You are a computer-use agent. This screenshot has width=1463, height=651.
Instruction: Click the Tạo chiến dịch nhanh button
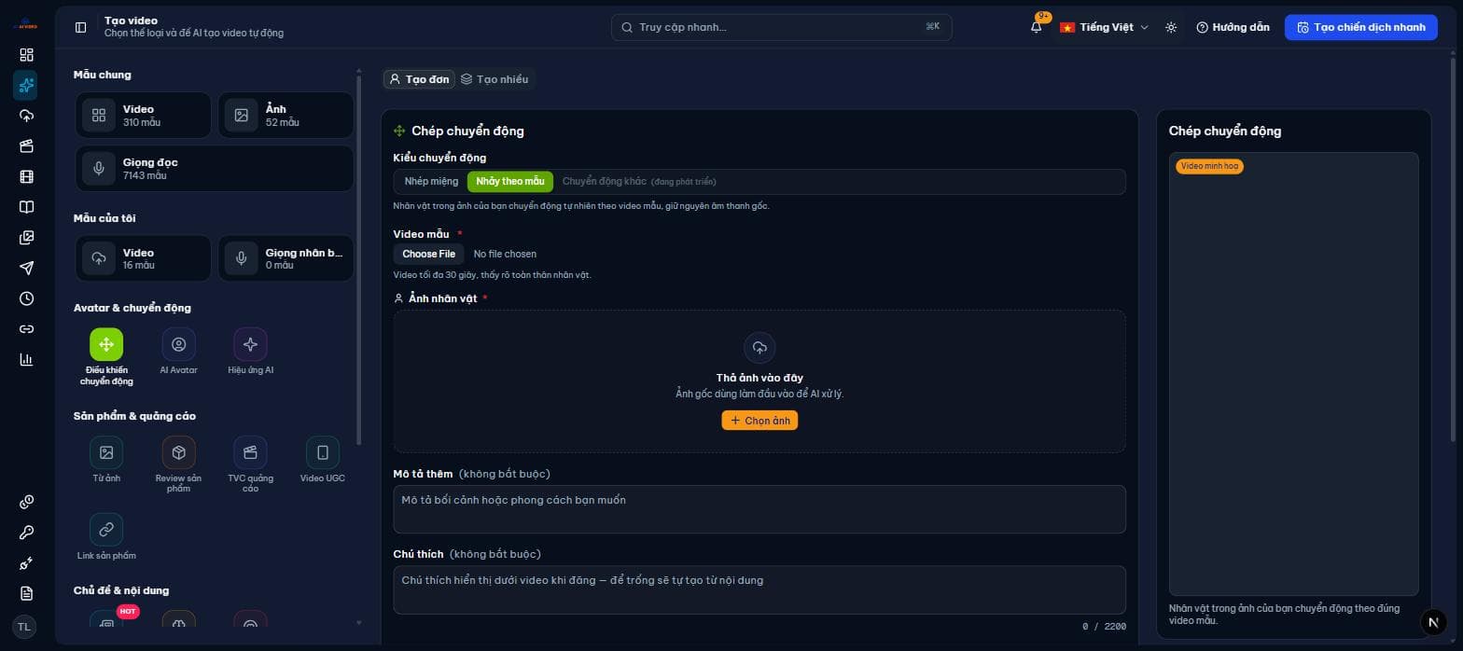(x=1361, y=27)
